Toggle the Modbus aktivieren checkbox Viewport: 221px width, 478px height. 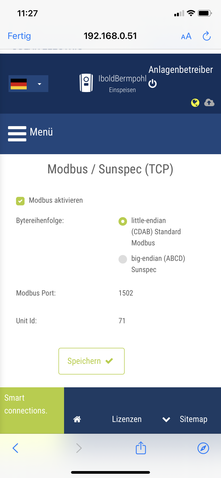coord(20,201)
